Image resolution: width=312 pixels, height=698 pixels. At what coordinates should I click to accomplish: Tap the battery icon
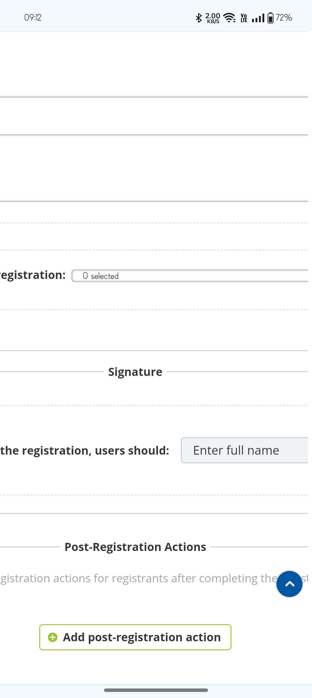[x=270, y=18]
